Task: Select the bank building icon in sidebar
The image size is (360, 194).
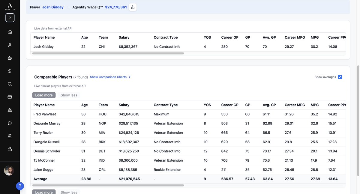Action: click(9, 136)
